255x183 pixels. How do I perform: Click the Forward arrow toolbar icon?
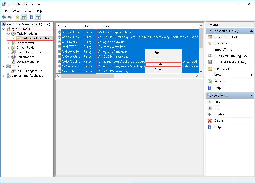point(10,17)
